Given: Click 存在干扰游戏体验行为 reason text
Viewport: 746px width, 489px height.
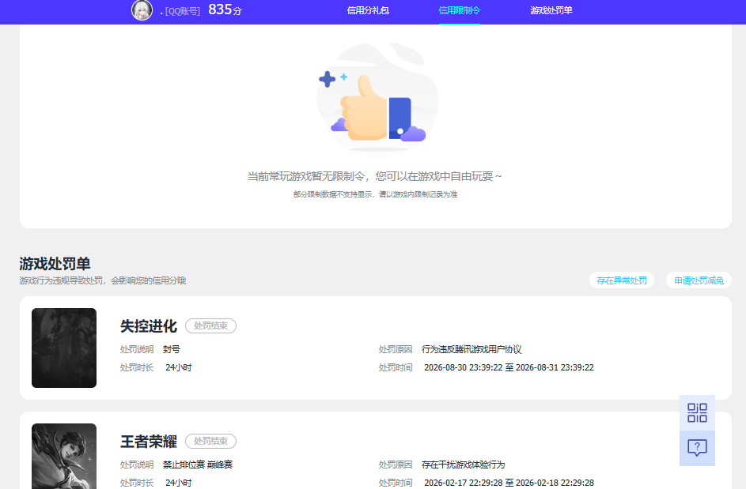Looking at the screenshot, I should click(x=463, y=465).
